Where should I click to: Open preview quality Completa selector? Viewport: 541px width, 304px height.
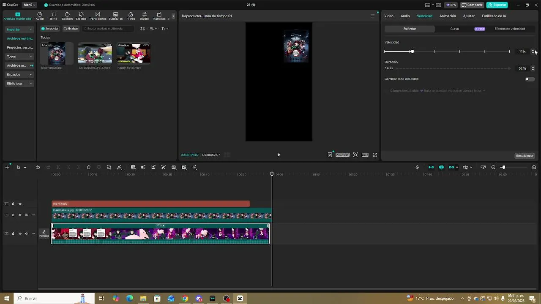[342, 155]
